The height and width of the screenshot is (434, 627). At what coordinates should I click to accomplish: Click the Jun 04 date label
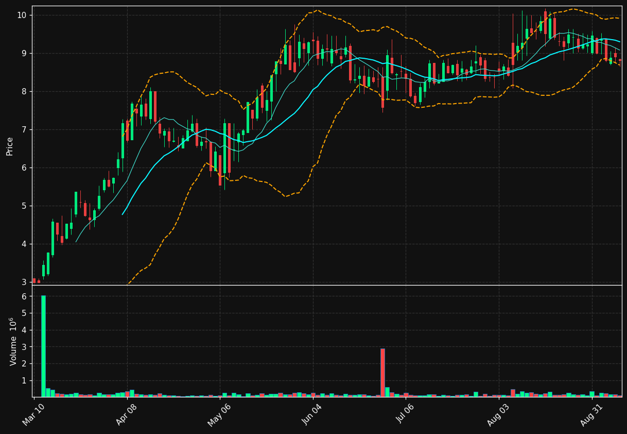tap(312, 414)
